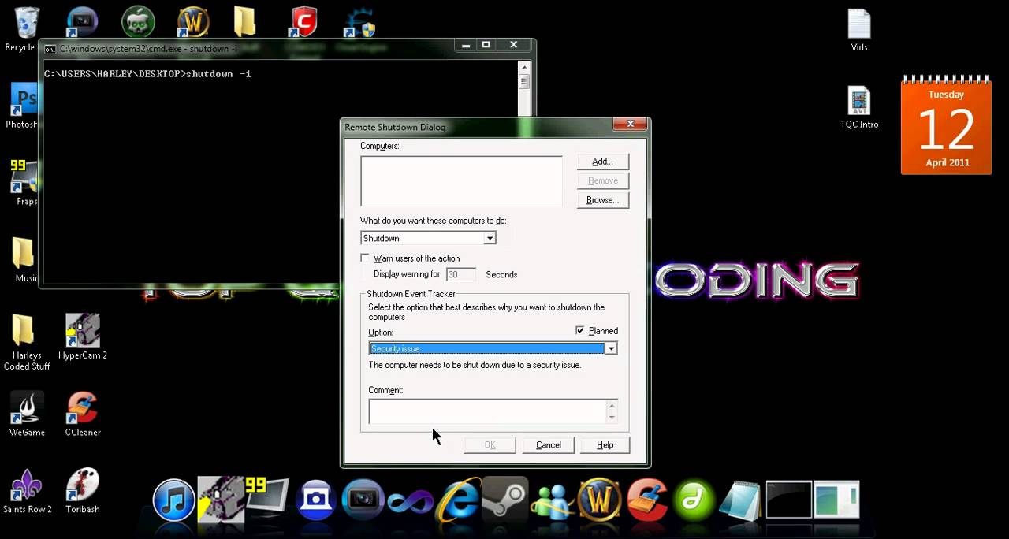Enable Warn users of the action
Image resolution: width=1009 pixels, height=539 pixels.
pos(365,258)
